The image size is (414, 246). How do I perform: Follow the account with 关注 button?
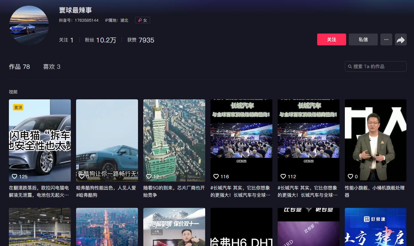(332, 39)
